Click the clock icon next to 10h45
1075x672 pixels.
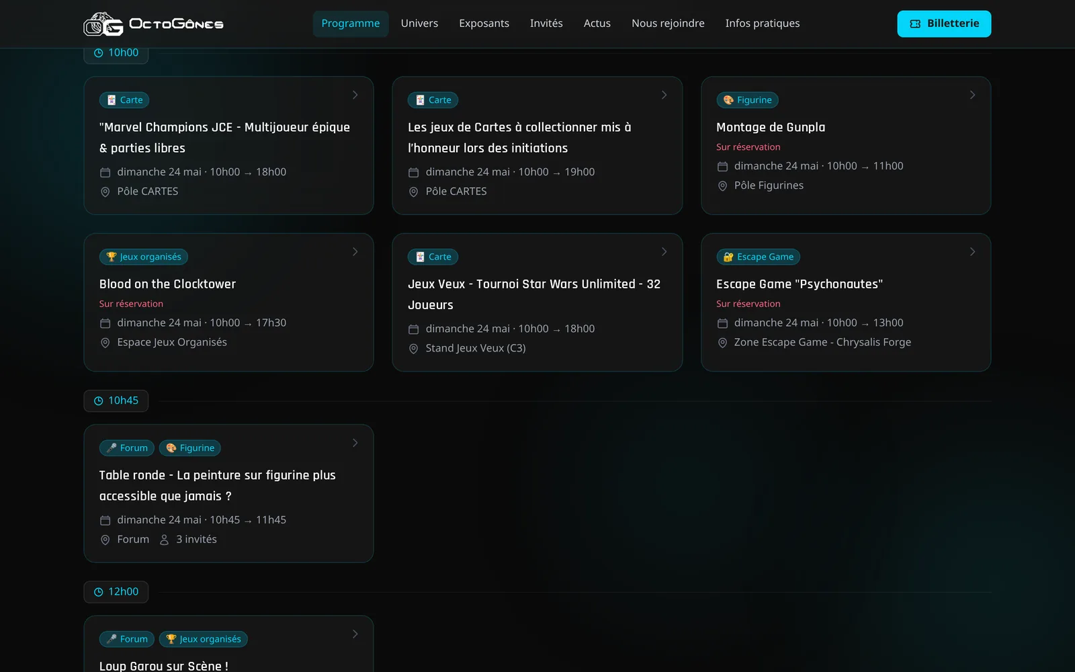pos(99,401)
